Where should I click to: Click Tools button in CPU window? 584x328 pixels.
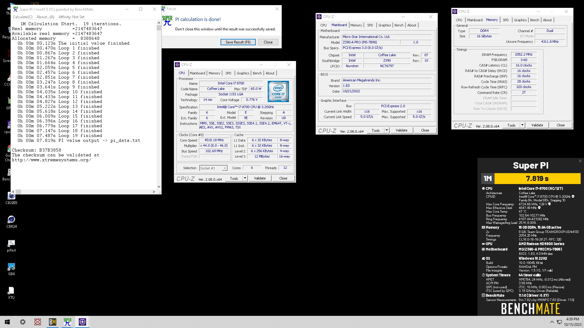pos(234,178)
